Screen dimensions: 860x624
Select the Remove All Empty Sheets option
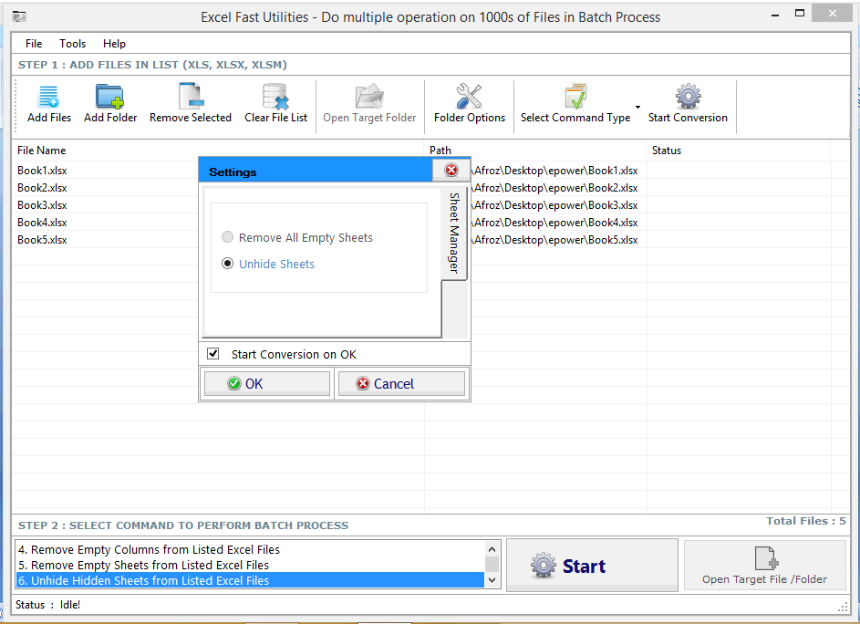(227, 237)
